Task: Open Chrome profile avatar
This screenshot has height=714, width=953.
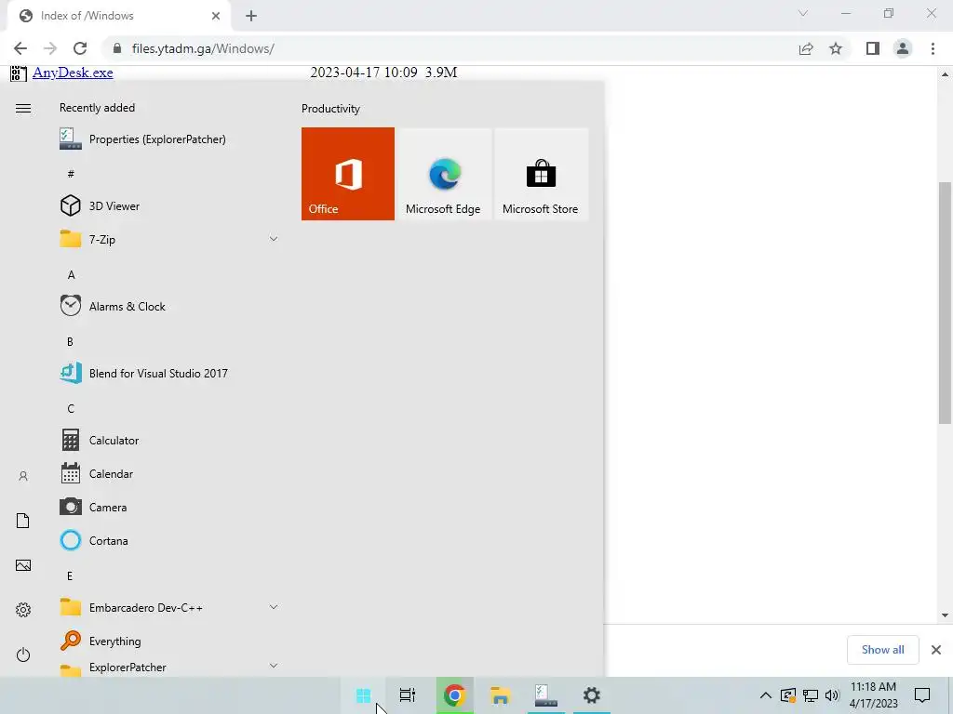Action: [903, 48]
